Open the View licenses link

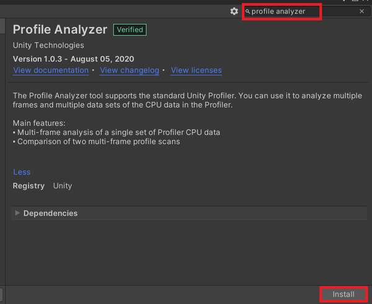coord(196,71)
